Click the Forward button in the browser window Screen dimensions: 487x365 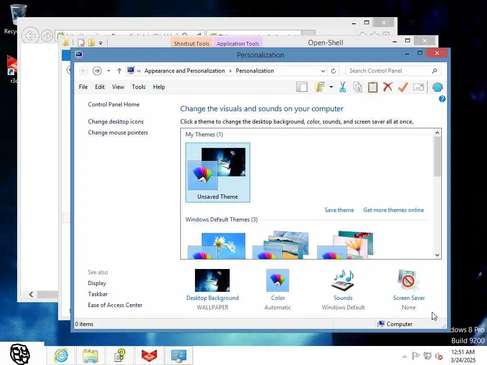[x=47, y=36]
